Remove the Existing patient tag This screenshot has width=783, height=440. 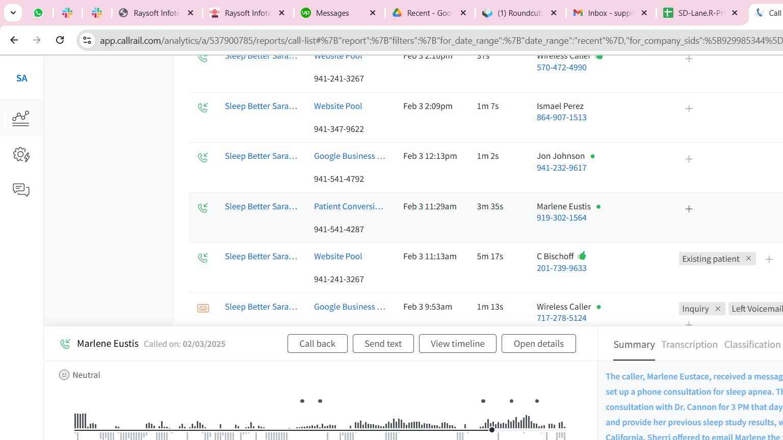tap(748, 259)
